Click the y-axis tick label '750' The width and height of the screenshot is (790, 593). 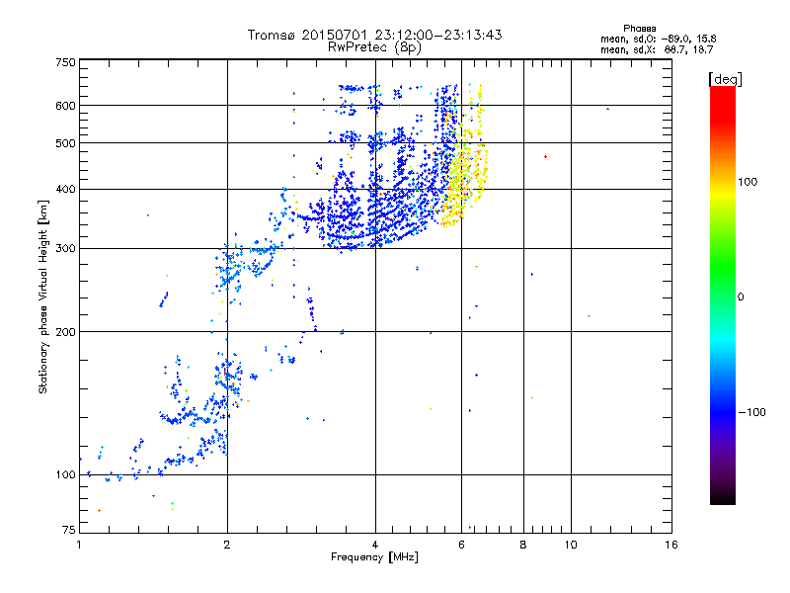65,62
